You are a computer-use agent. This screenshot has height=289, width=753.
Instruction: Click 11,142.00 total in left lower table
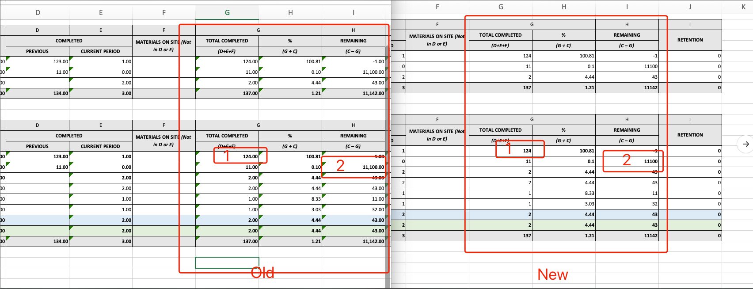pyautogui.click(x=354, y=241)
